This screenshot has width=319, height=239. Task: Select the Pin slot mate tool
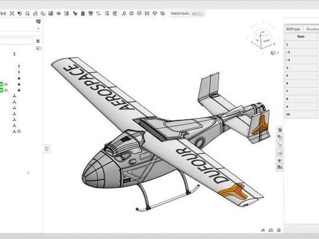43,14
